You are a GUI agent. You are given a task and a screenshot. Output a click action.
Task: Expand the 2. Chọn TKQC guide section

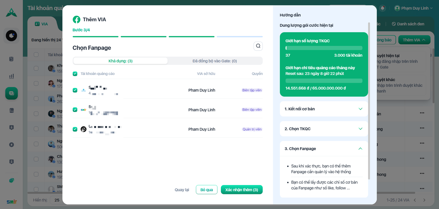coord(323,129)
